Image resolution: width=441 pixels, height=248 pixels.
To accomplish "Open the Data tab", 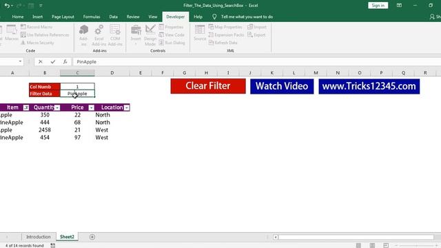I will pos(113,17).
